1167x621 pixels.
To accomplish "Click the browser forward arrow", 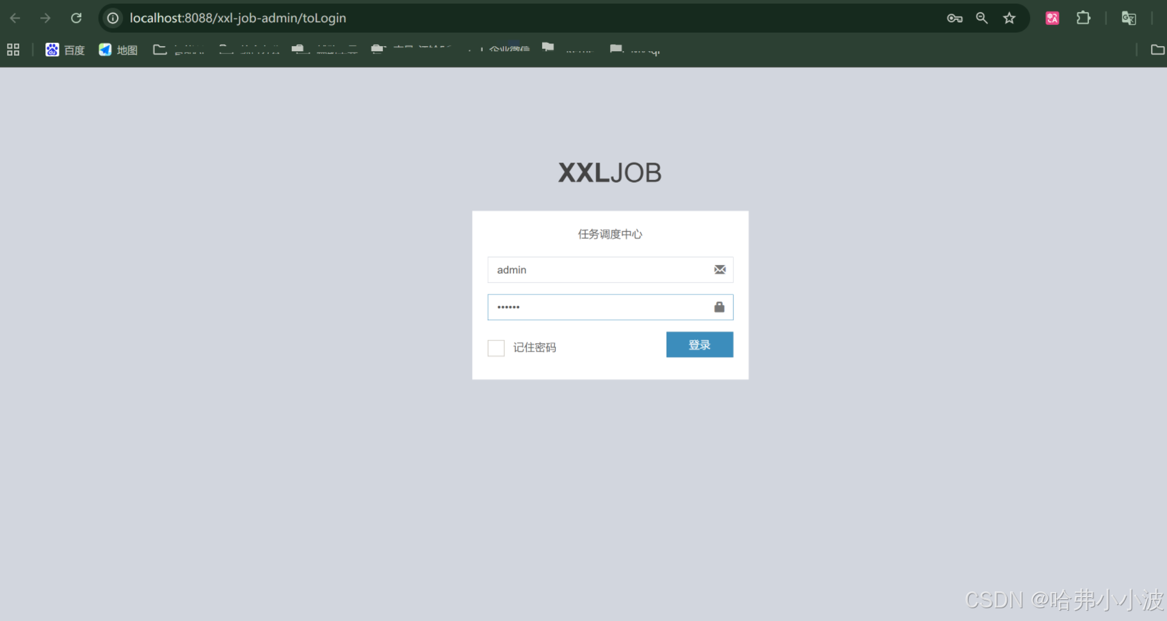I will [x=45, y=18].
